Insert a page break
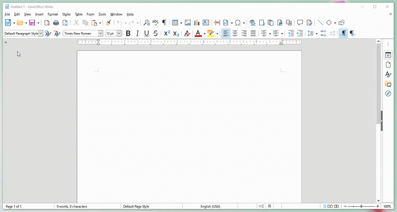The height and width of the screenshot is (212, 397). (217, 23)
